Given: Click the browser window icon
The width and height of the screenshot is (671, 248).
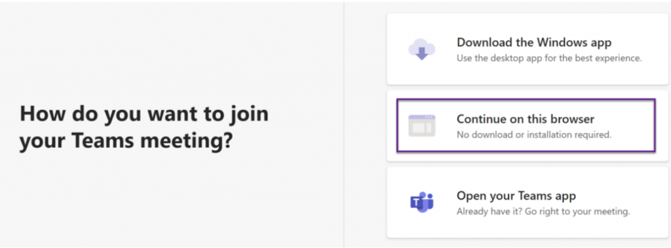Looking at the screenshot, I should [421, 126].
